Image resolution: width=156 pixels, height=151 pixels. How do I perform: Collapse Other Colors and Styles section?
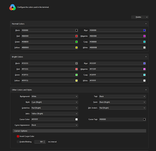(x=146, y=90)
